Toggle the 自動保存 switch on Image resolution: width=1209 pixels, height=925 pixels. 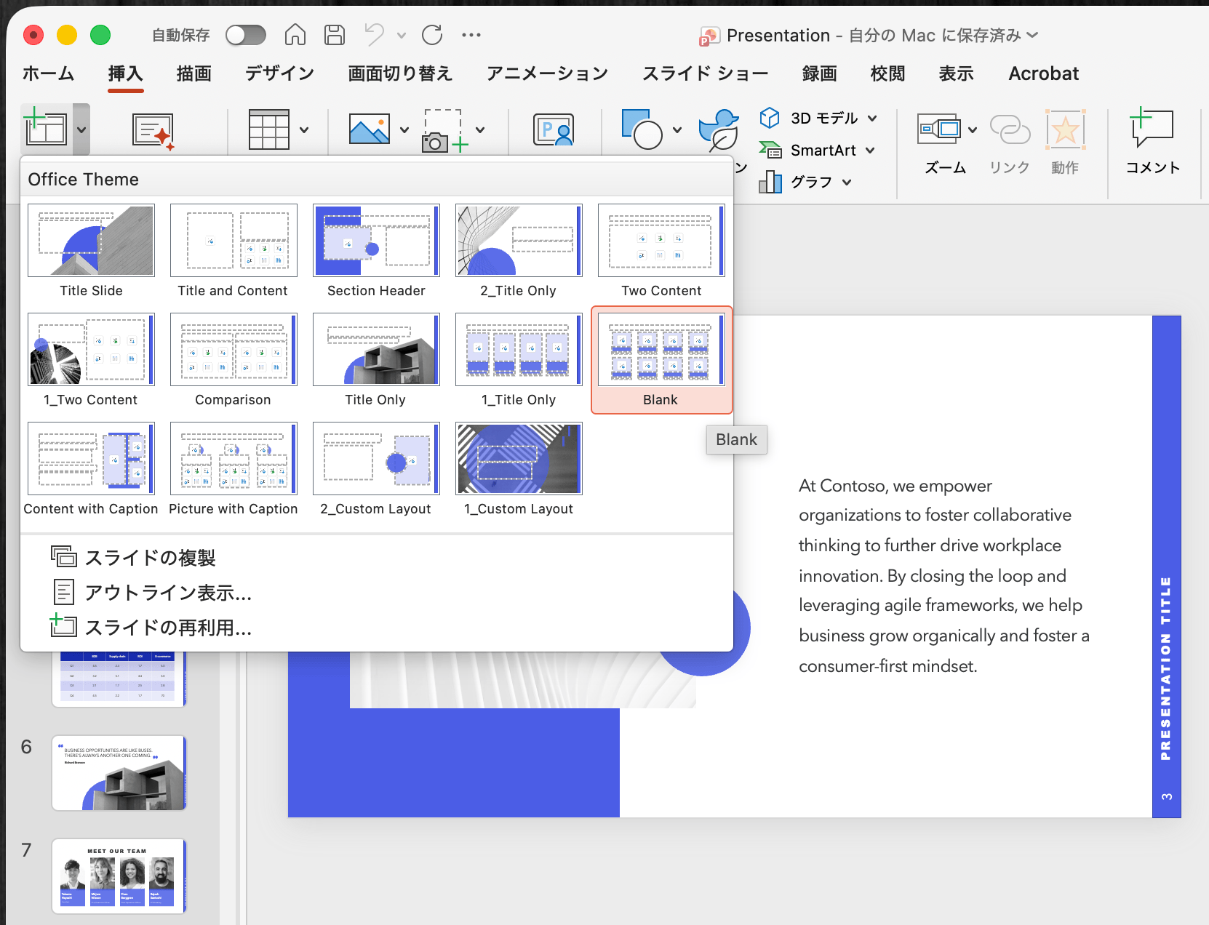[x=245, y=34]
